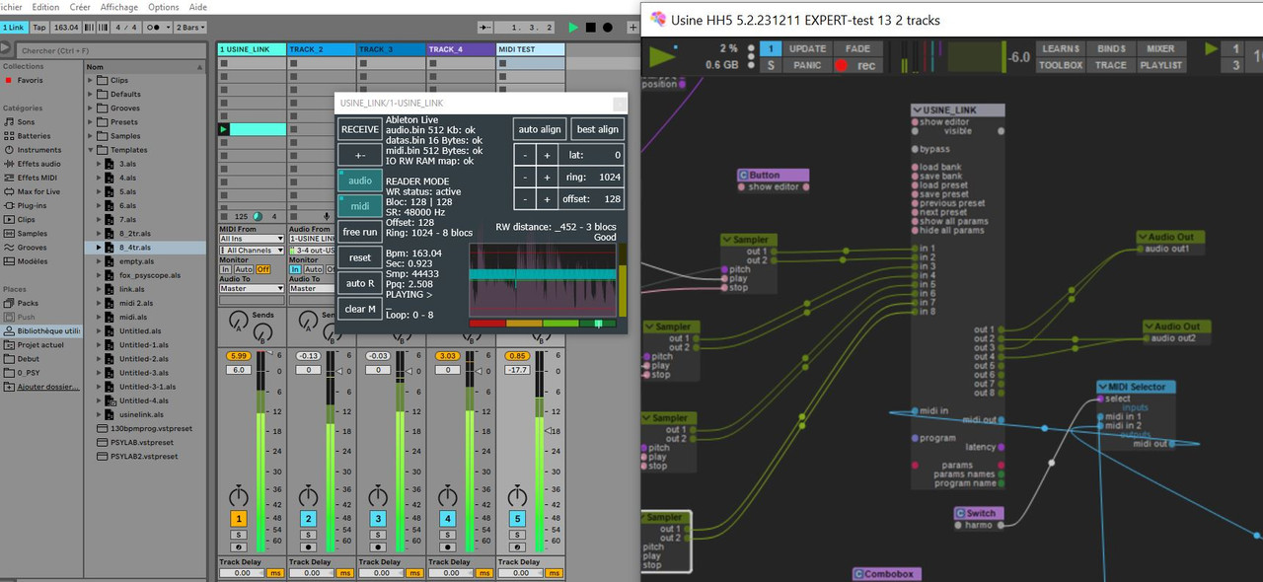Click Send A knob on track 1

click(238, 321)
